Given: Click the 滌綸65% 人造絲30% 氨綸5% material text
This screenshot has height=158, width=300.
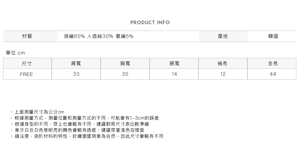Looking at the screenshot, I should click(99, 36).
